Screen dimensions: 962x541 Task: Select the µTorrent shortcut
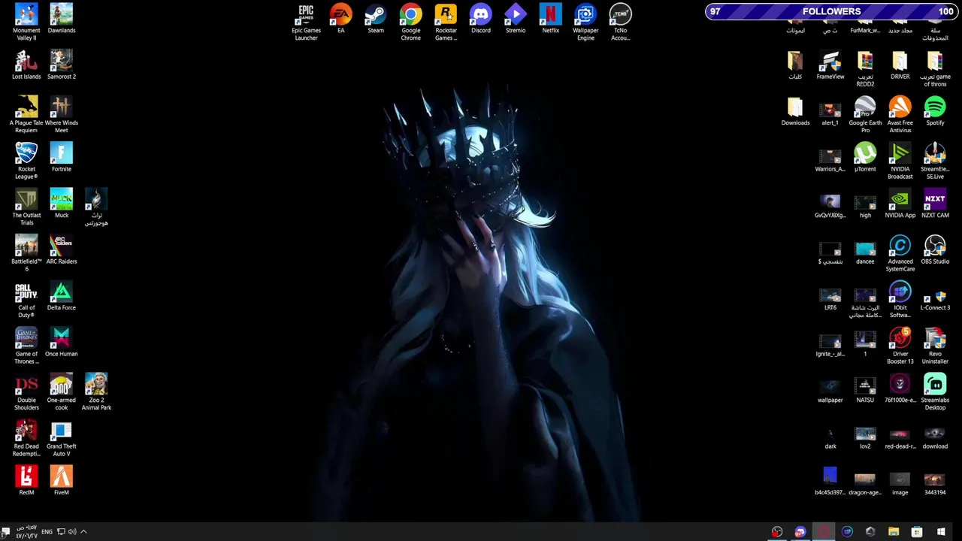pyautogui.click(x=865, y=157)
